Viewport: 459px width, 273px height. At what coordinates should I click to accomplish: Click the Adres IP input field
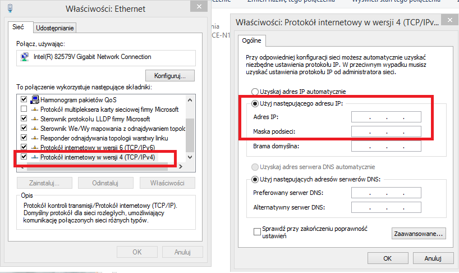pos(386,117)
